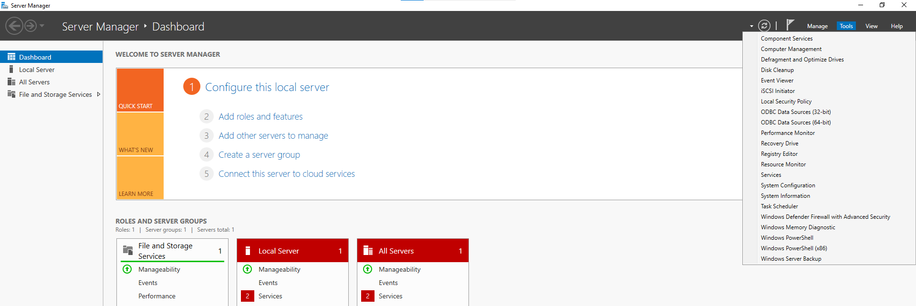The image size is (916, 306).
Task: Click Services alert badge in Local Server tile
Action: [x=248, y=296]
